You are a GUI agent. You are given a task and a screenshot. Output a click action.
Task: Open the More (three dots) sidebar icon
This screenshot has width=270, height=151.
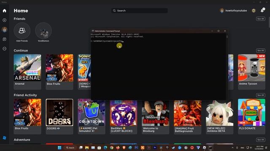click(x=5, y=49)
